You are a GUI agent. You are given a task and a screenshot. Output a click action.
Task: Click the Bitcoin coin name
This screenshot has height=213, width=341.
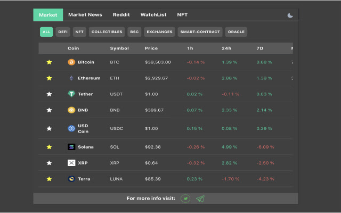(86, 62)
